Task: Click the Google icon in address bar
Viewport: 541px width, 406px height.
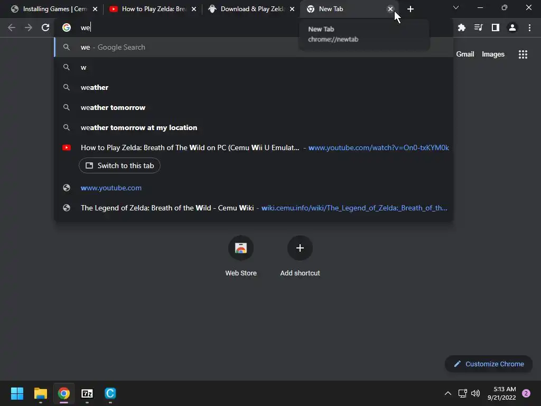Action: [67, 27]
